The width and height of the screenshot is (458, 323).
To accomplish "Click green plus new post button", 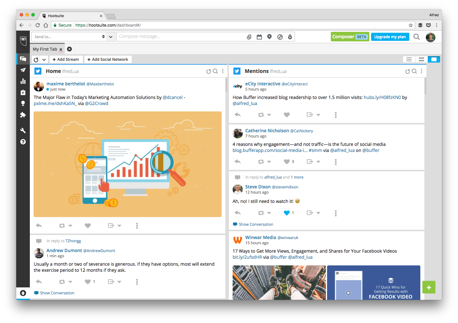I will (429, 287).
